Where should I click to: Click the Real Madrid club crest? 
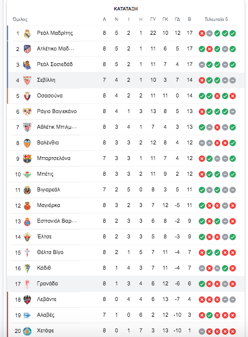click(x=27, y=34)
